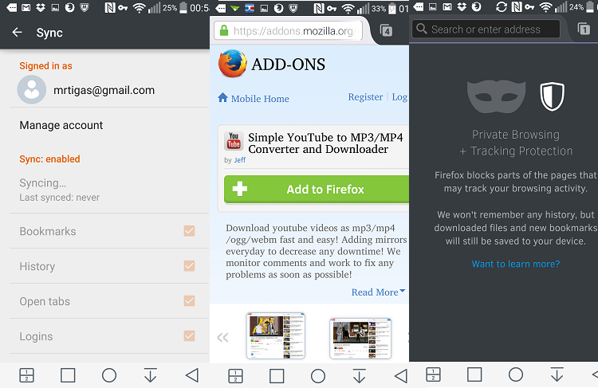
Task: Tap notification pull-down arrow in Sync nav bar
Action: (150, 375)
